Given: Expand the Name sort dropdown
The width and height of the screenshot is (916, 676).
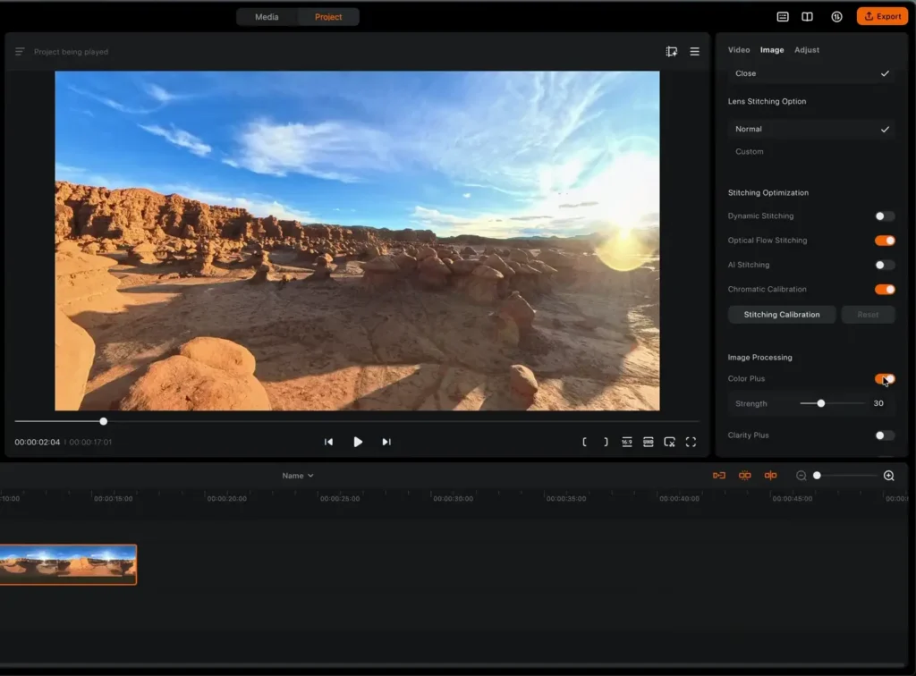Looking at the screenshot, I should (x=298, y=476).
